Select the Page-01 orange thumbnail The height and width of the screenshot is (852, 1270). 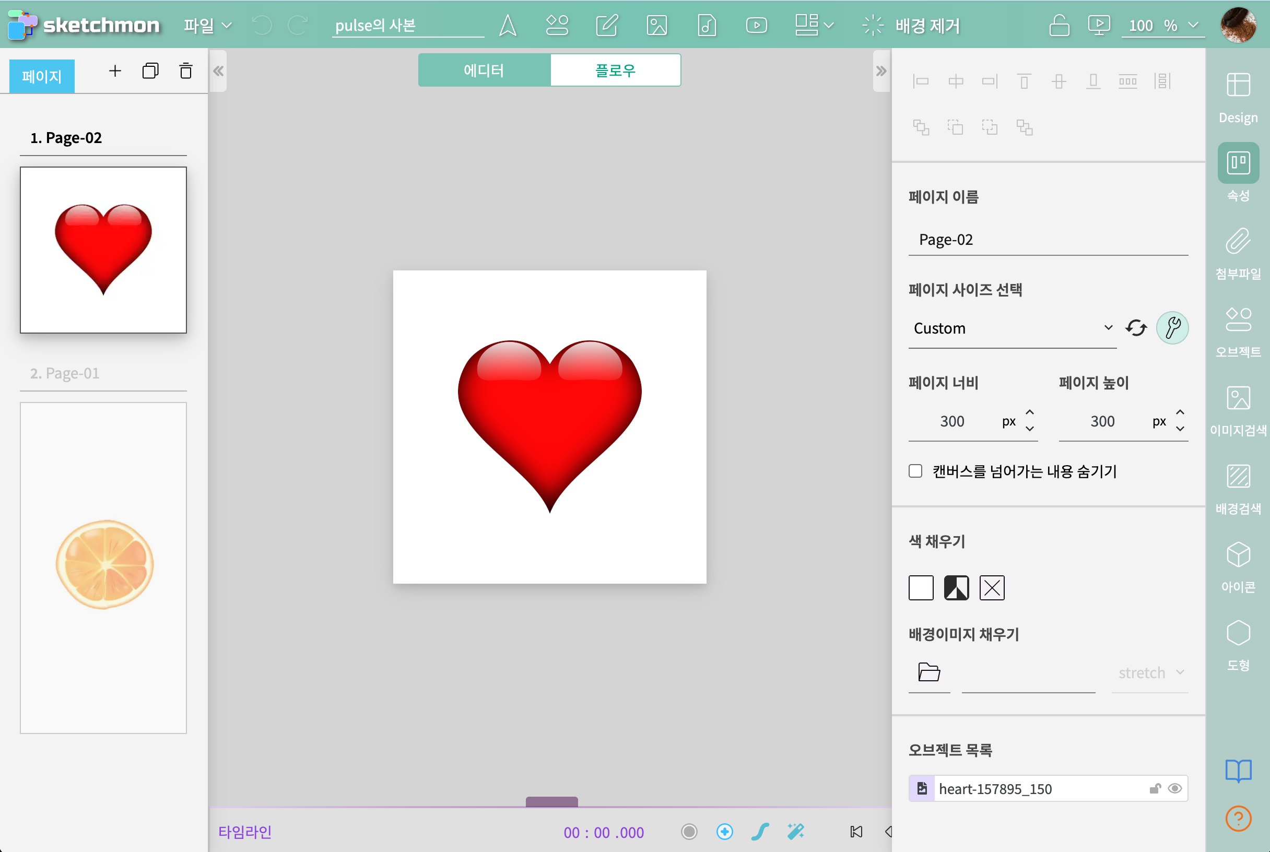[x=103, y=567]
